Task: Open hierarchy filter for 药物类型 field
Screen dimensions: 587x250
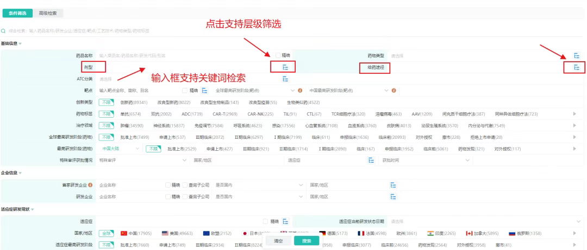Action: click(x=577, y=56)
